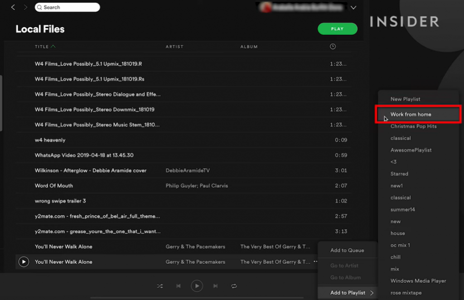Click the Search field

[68, 7]
